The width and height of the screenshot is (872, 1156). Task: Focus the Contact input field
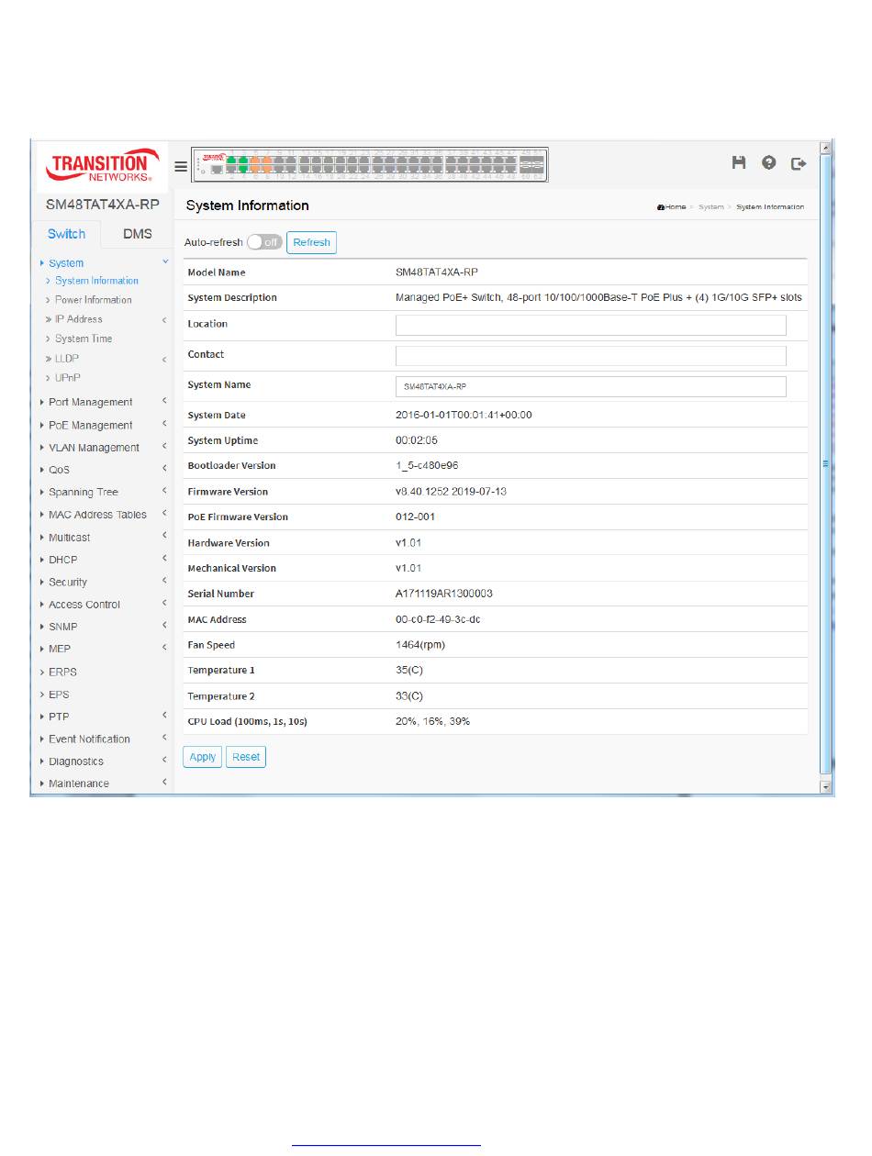pyautogui.click(x=591, y=356)
